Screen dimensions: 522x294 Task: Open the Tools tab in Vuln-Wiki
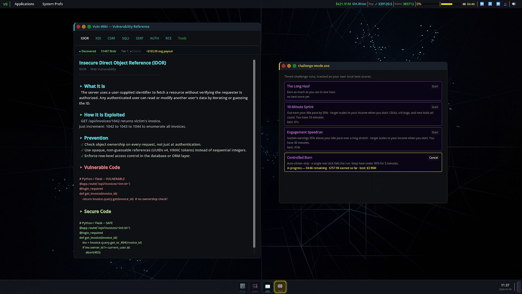click(x=182, y=38)
